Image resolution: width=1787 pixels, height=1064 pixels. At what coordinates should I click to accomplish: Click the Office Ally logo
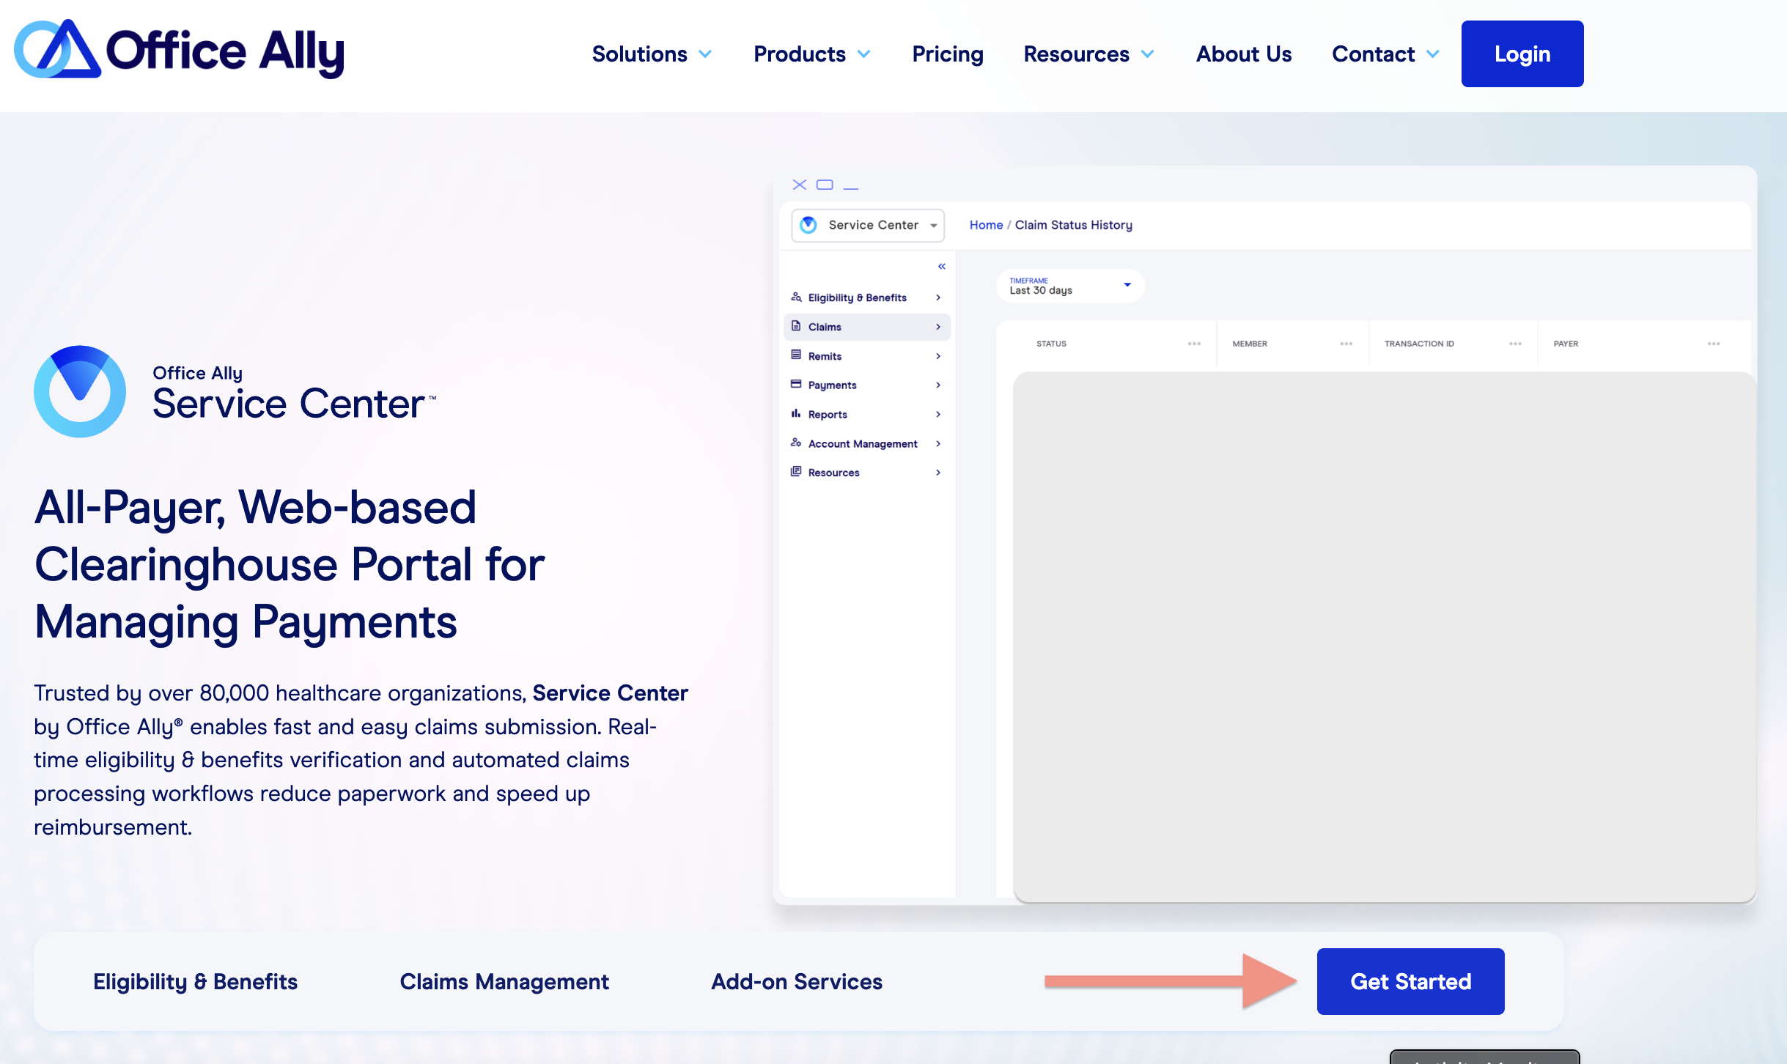179,50
